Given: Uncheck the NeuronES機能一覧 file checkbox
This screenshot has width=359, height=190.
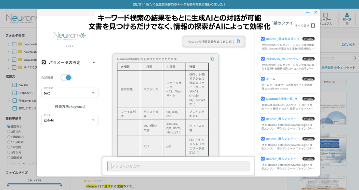Looking at the screenshot, I should click(x=263, y=99).
